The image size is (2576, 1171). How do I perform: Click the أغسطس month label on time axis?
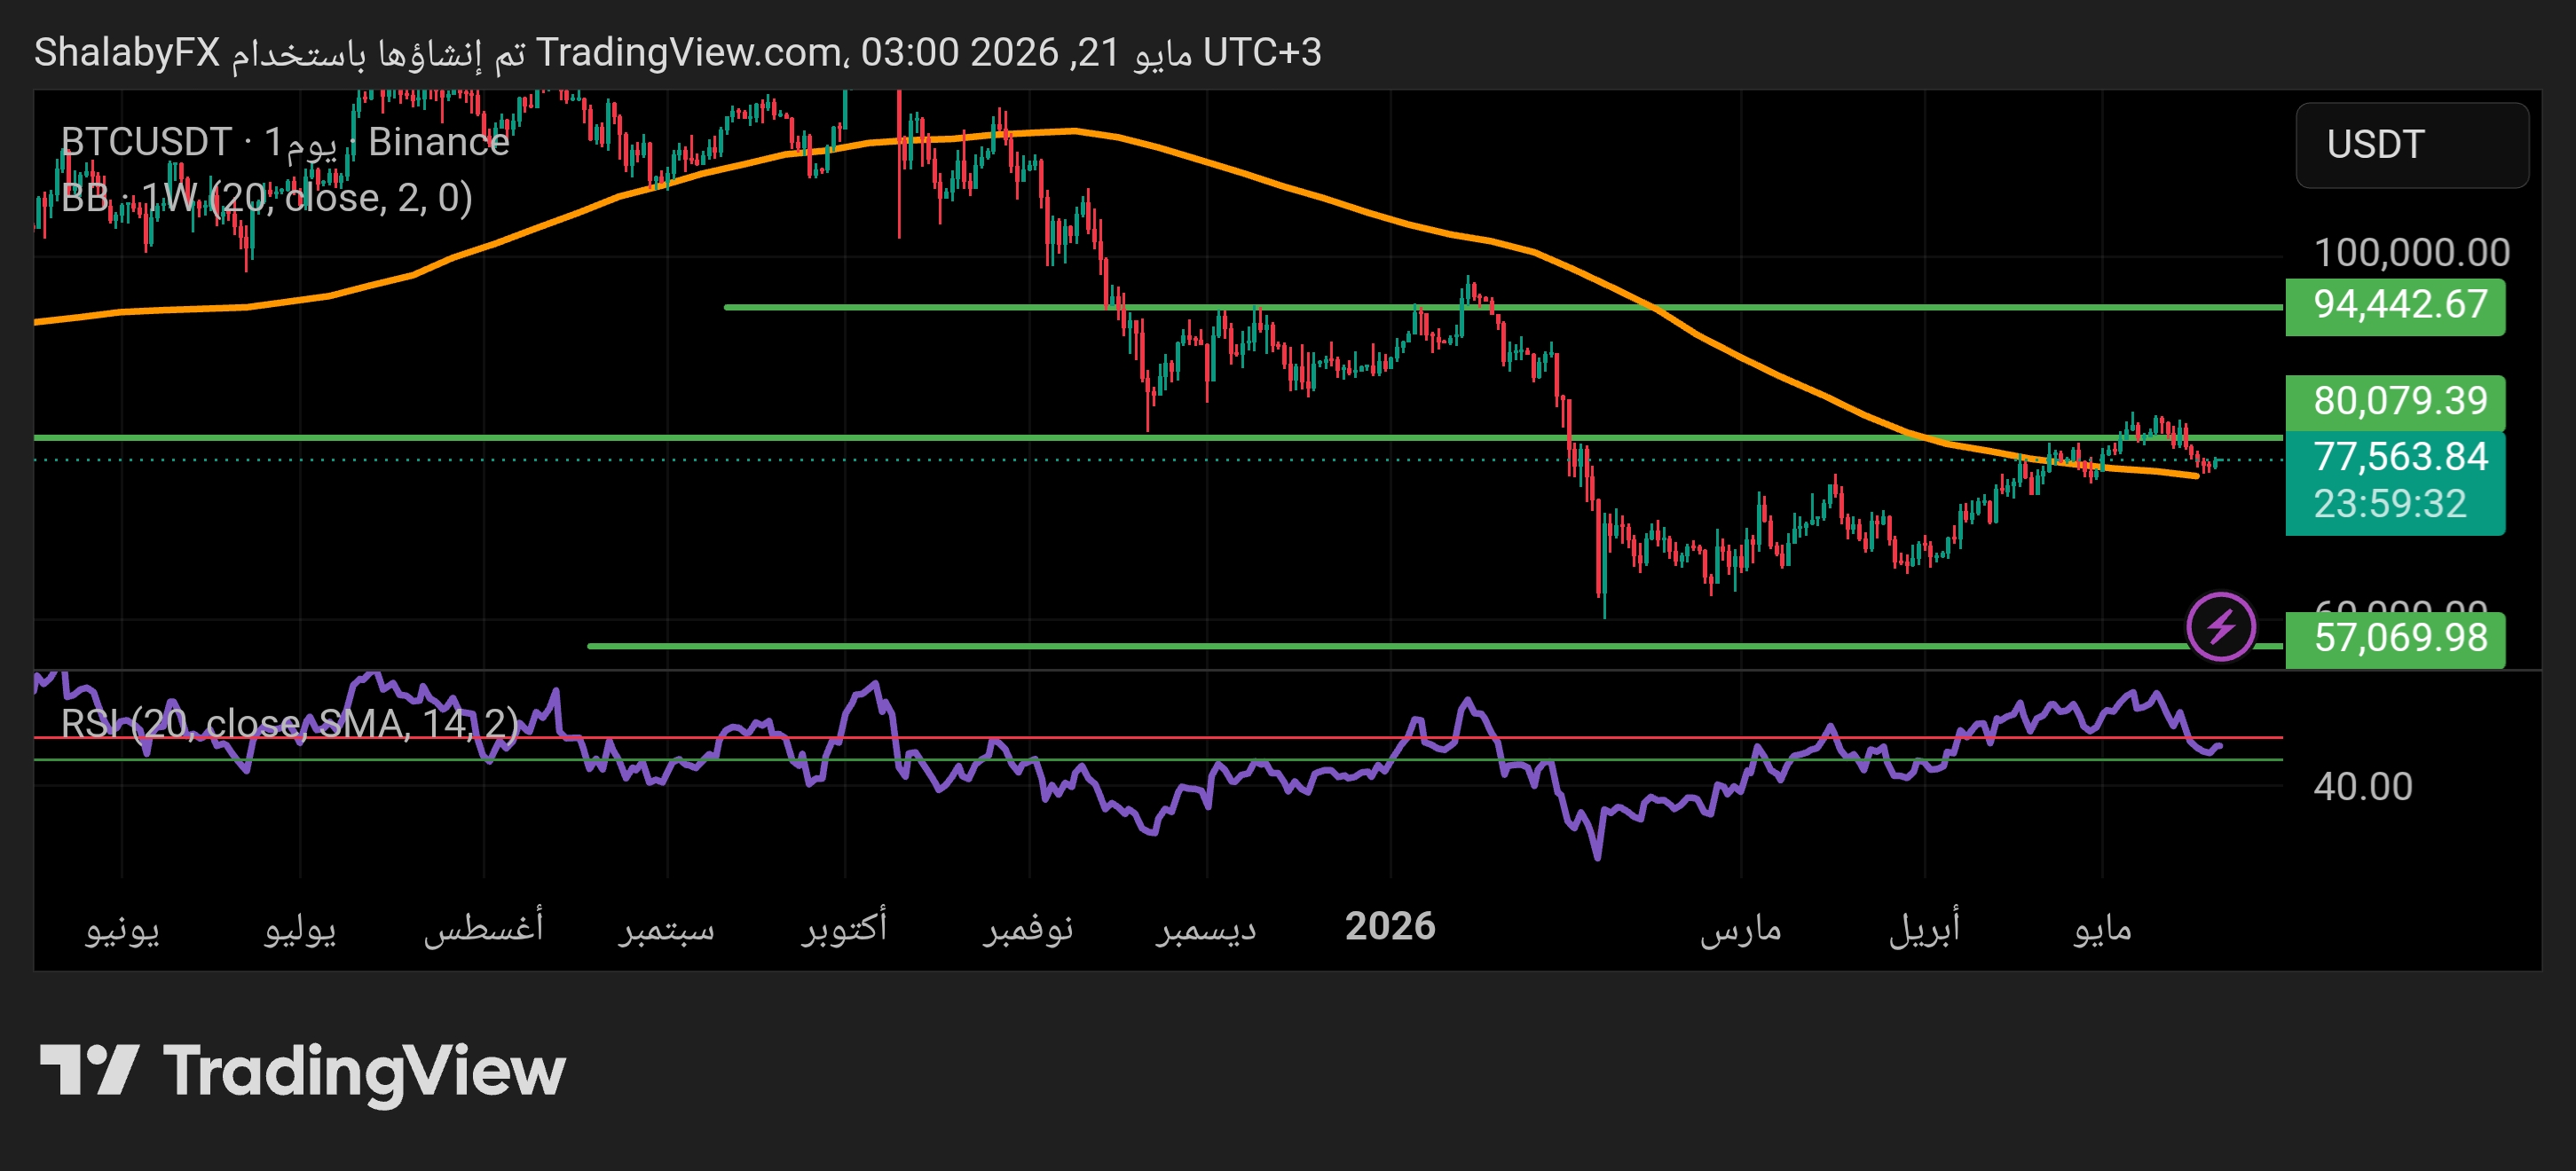tap(483, 927)
